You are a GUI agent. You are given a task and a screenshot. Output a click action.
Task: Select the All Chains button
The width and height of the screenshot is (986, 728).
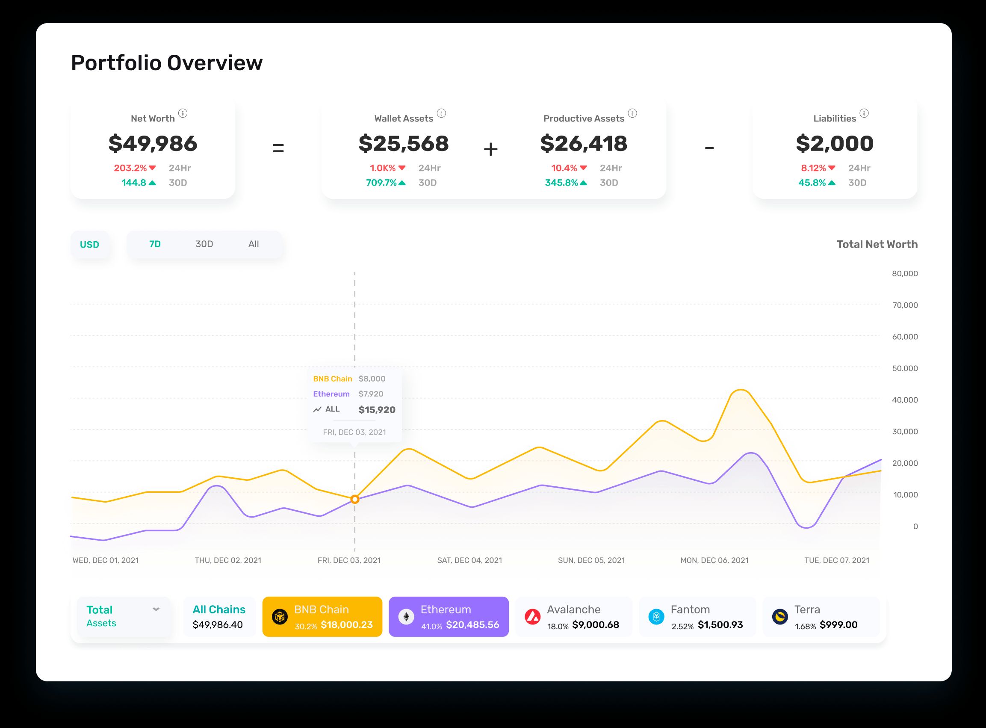[219, 616]
